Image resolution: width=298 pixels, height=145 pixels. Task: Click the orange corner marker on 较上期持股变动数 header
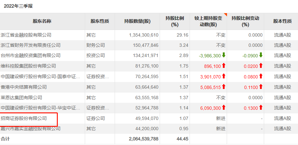click(x=226, y=14)
